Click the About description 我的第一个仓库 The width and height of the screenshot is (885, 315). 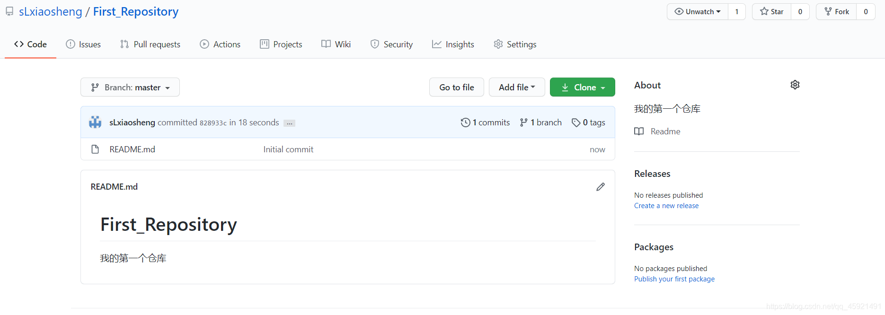point(667,109)
